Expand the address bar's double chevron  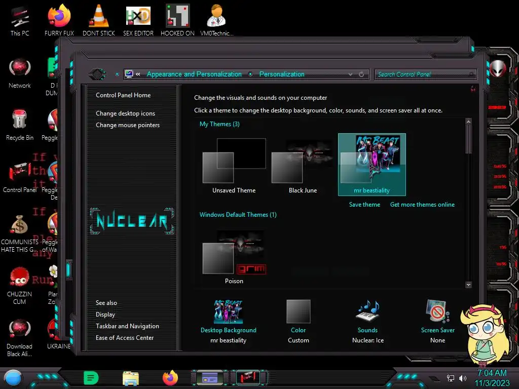[x=138, y=74]
